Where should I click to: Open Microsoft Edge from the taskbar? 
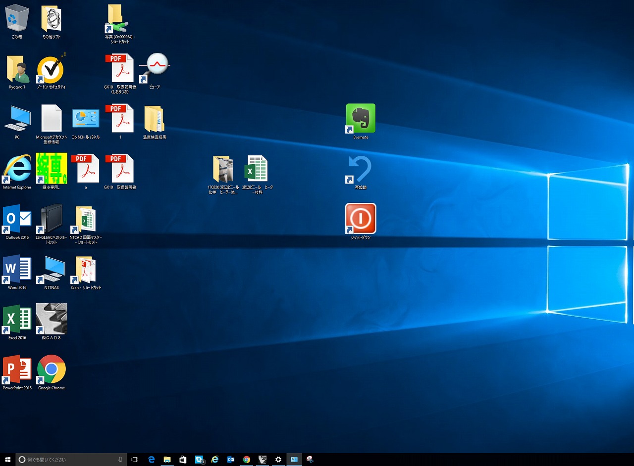[x=152, y=460]
